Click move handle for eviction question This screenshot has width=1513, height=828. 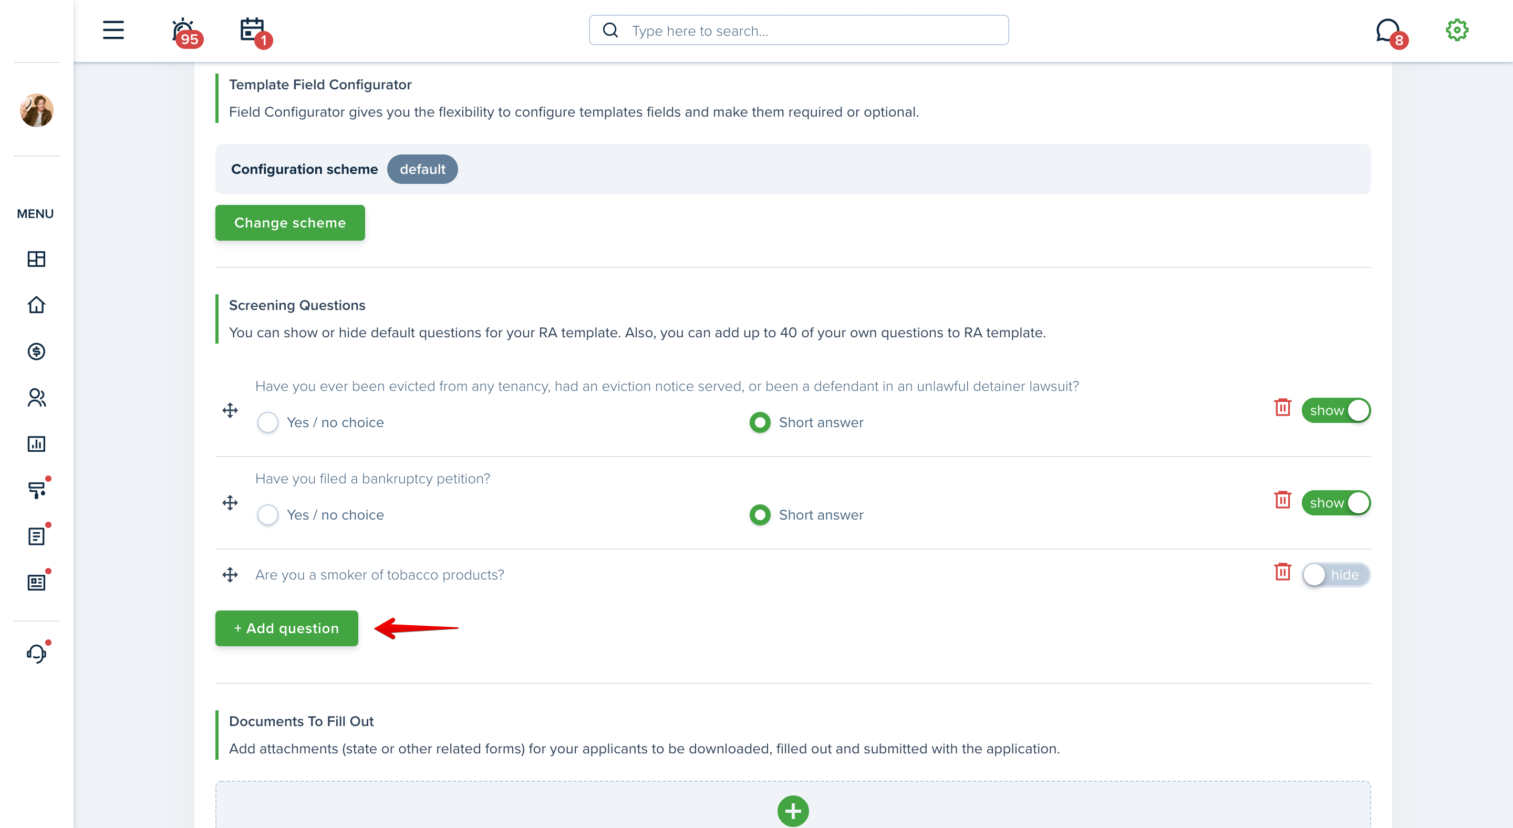230,410
